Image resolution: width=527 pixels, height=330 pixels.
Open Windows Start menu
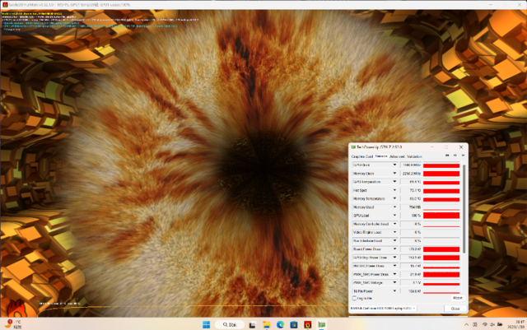coord(207,324)
